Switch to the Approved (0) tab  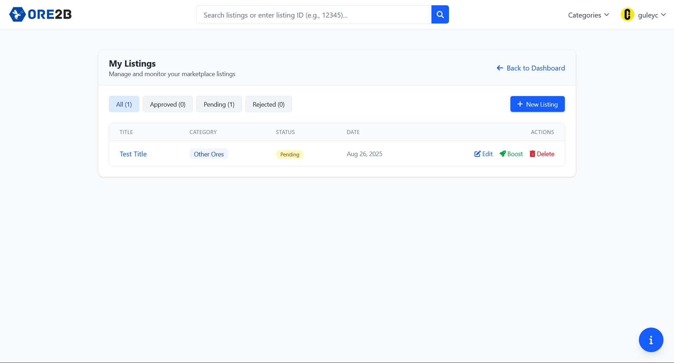click(167, 104)
